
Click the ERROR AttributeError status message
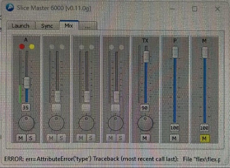point(112,159)
